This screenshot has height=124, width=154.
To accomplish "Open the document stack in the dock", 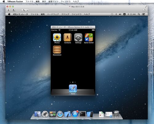I will (101, 114).
